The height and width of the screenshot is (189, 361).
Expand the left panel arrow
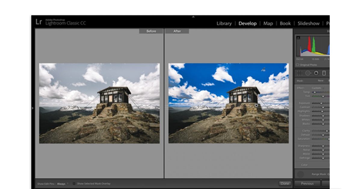click(x=32, y=108)
